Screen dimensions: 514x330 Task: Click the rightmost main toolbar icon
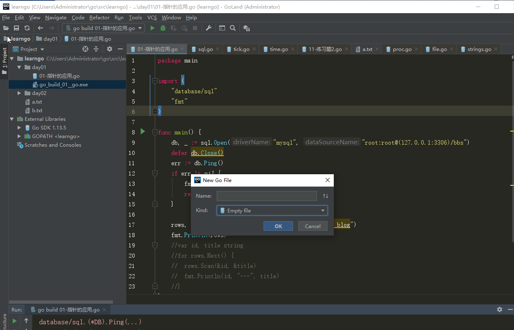pyautogui.click(x=246, y=28)
